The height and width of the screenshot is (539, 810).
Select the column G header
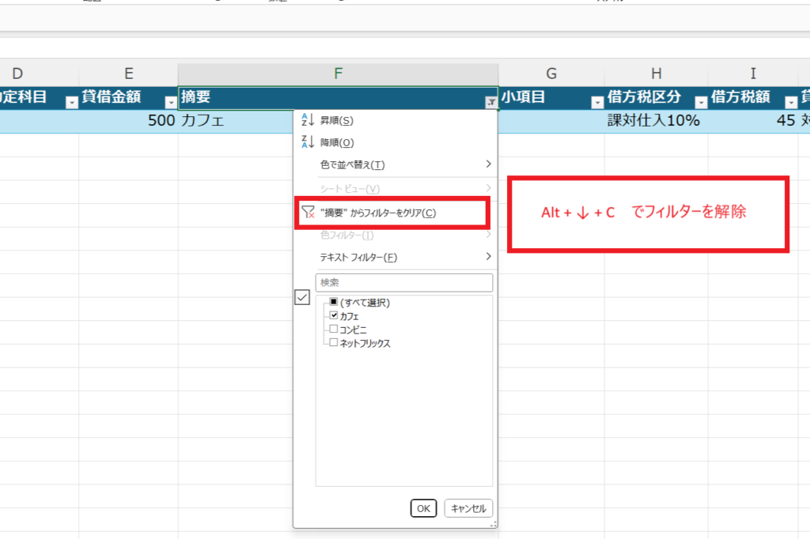551,73
